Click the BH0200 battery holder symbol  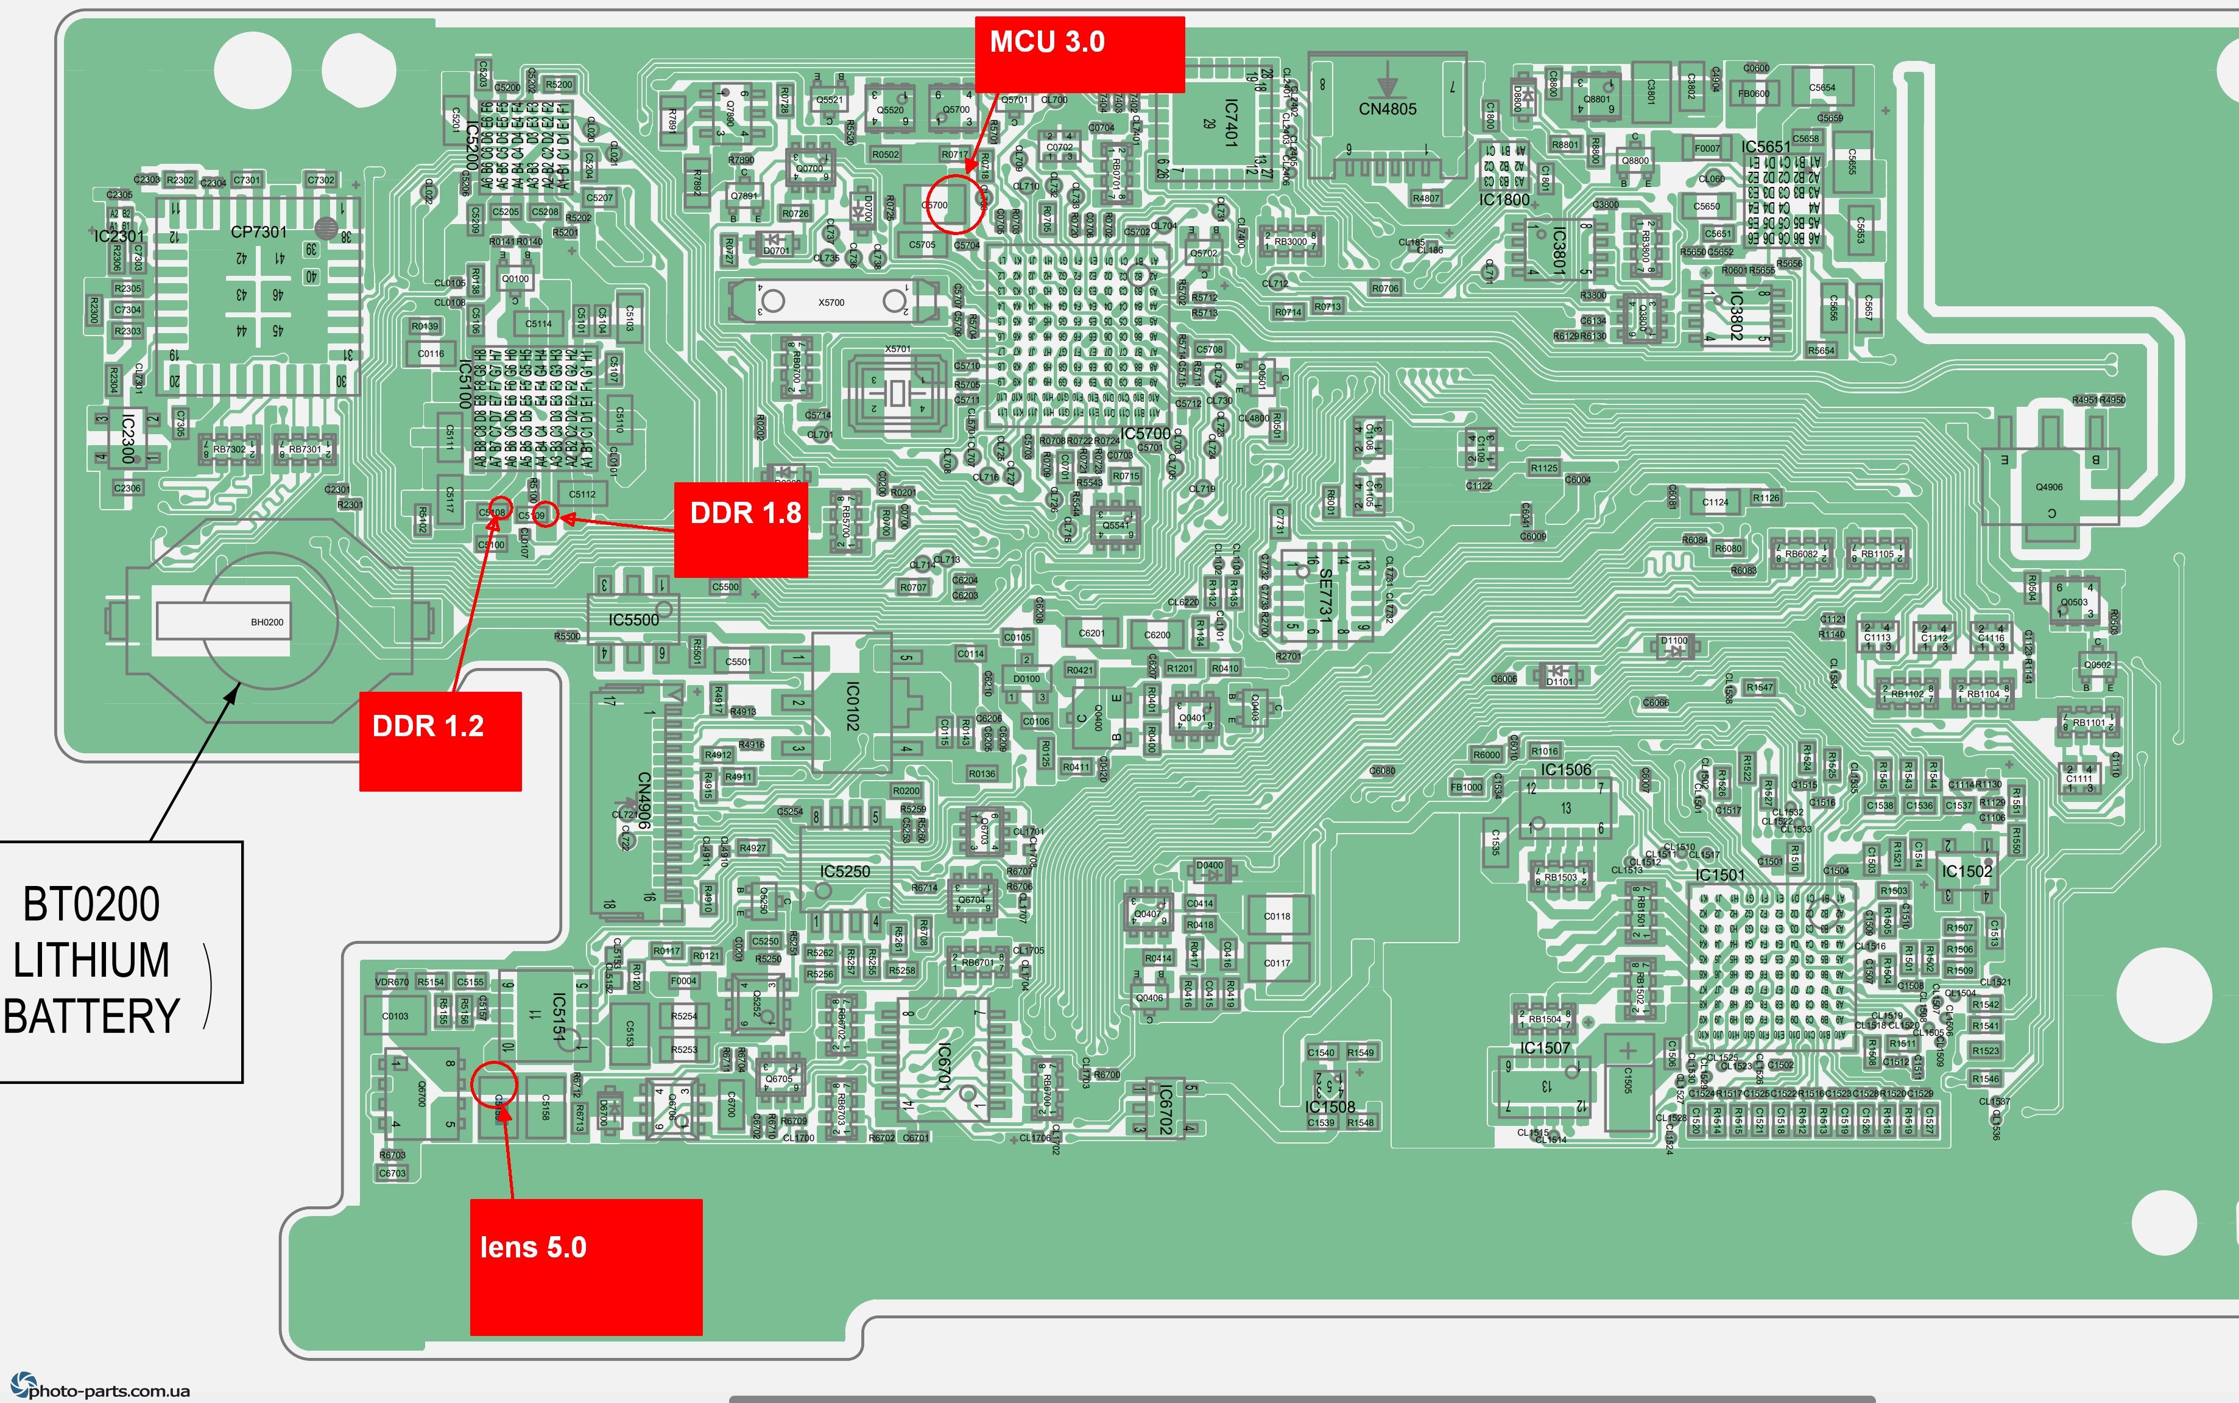pos(267,622)
